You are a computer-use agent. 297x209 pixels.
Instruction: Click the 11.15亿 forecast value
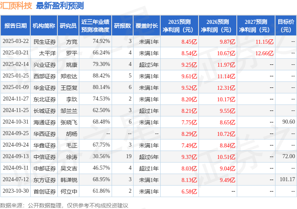click(x=264, y=42)
